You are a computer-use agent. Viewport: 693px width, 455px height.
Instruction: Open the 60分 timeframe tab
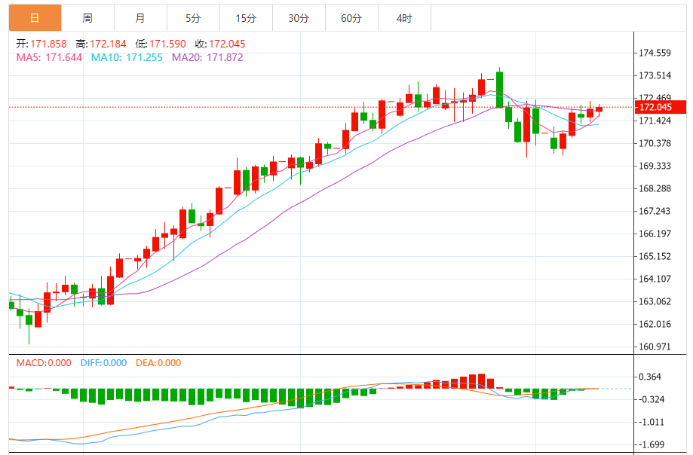pyautogui.click(x=352, y=18)
